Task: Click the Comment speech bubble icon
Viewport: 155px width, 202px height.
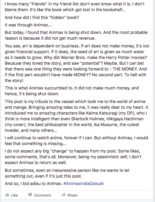Action: pyautogui.click(x=30, y=195)
